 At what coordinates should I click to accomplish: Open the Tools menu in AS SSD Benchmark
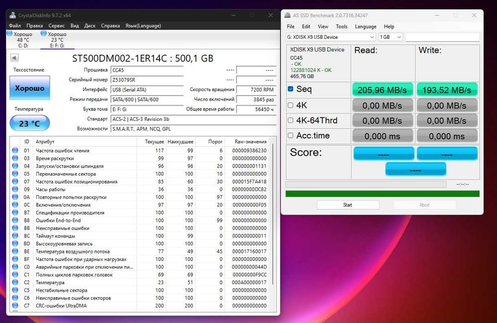(341, 27)
